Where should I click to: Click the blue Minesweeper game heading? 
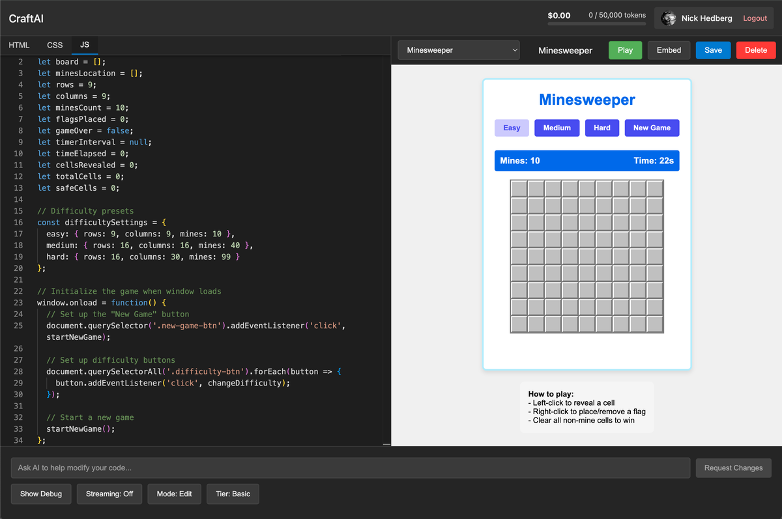[x=586, y=100]
